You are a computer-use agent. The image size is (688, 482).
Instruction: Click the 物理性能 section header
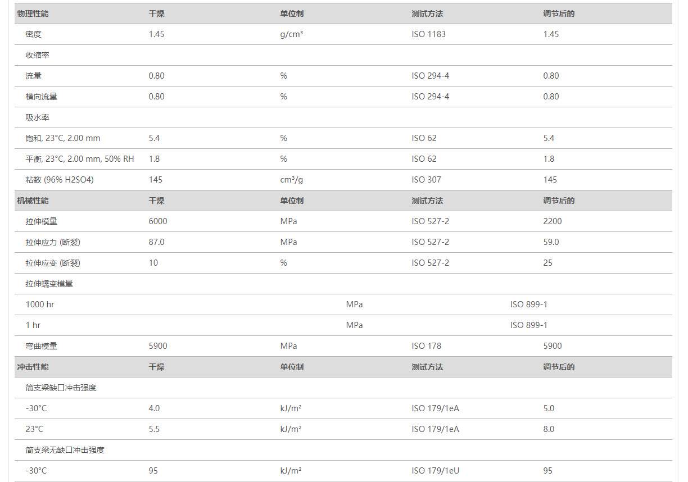tap(33, 13)
